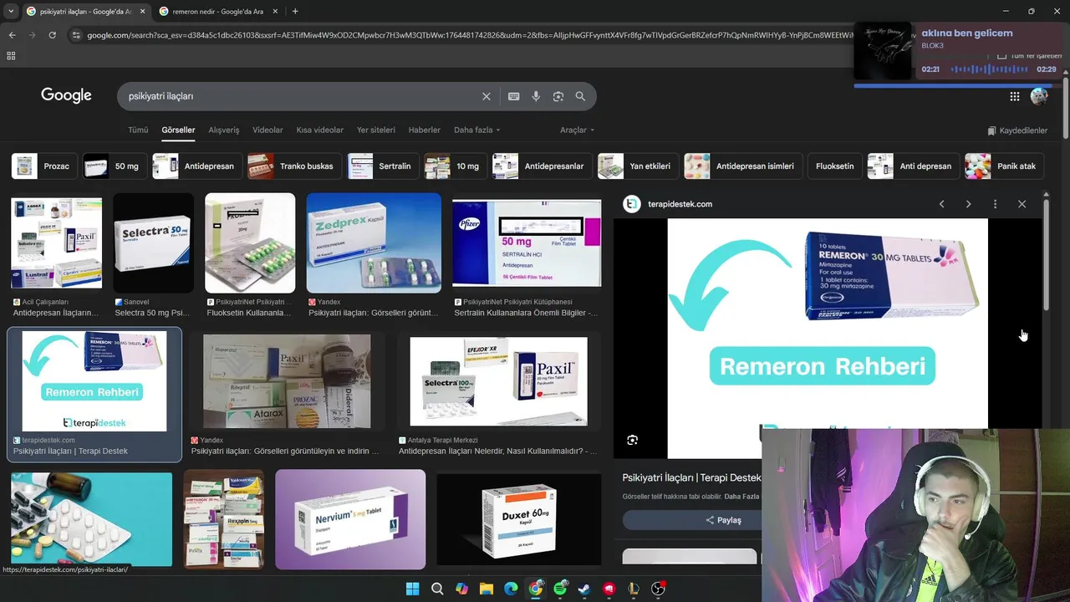Go to the Haberler tab
This screenshot has height=602, width=1070.
tap(424, 130)
